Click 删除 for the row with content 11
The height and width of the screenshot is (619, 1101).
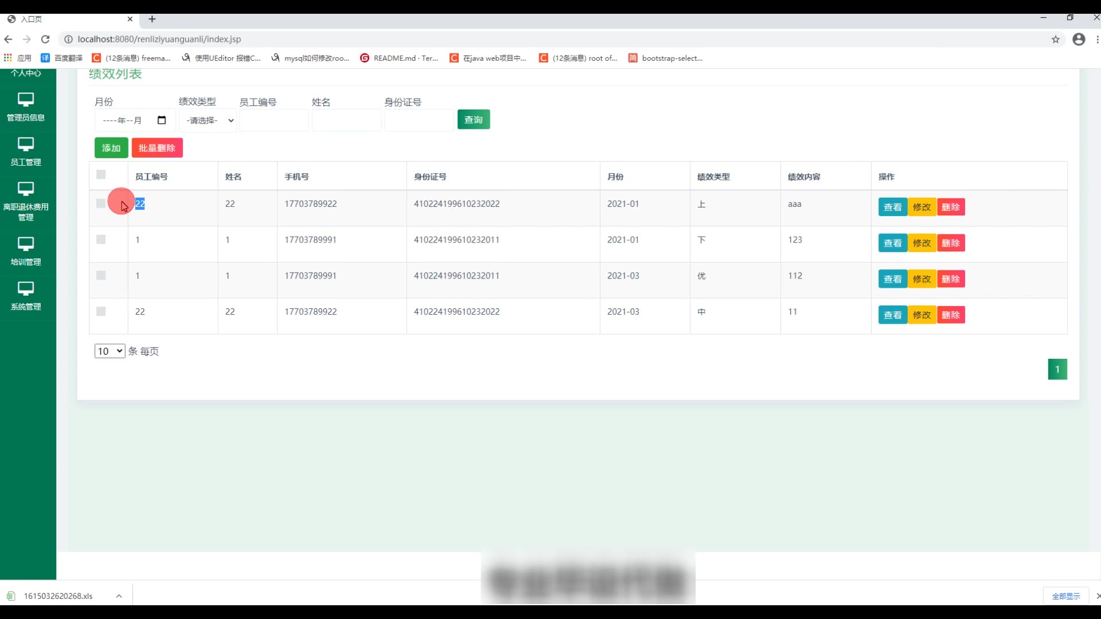[x=951, y=315]
